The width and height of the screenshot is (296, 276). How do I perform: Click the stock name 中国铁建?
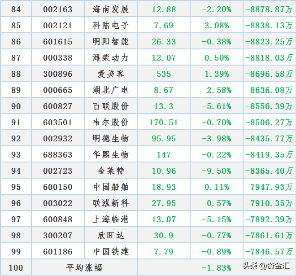(x=111, y=252)
